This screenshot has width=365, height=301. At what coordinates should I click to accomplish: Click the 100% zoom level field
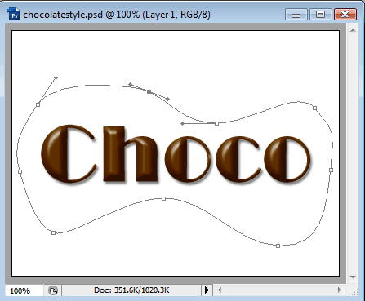(24, 290)
